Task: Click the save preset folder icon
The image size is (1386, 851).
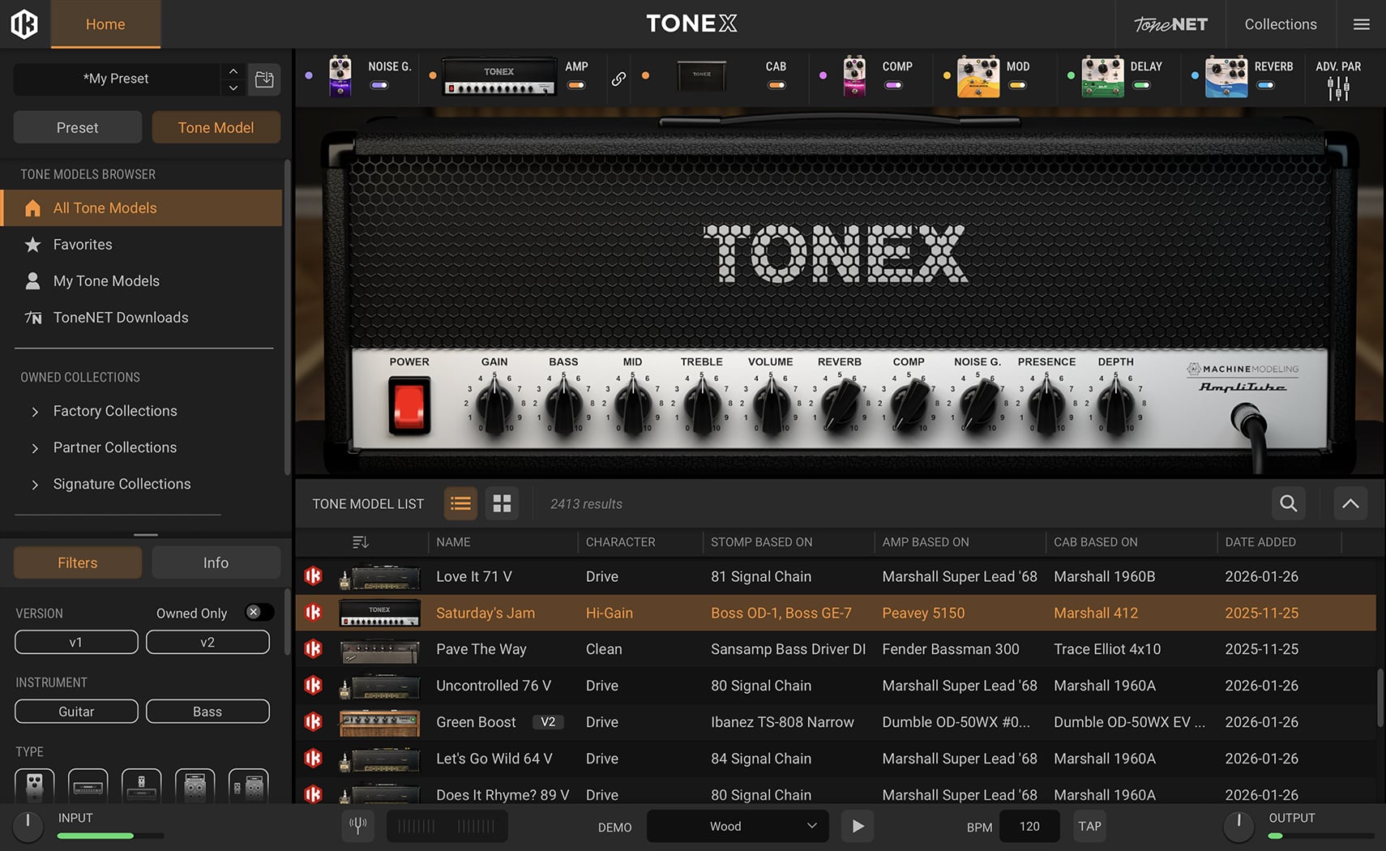Action: click(x=264, y=79)
